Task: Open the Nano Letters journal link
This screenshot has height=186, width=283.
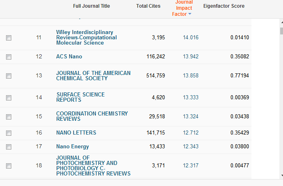Action: click(x=76, y=133)
